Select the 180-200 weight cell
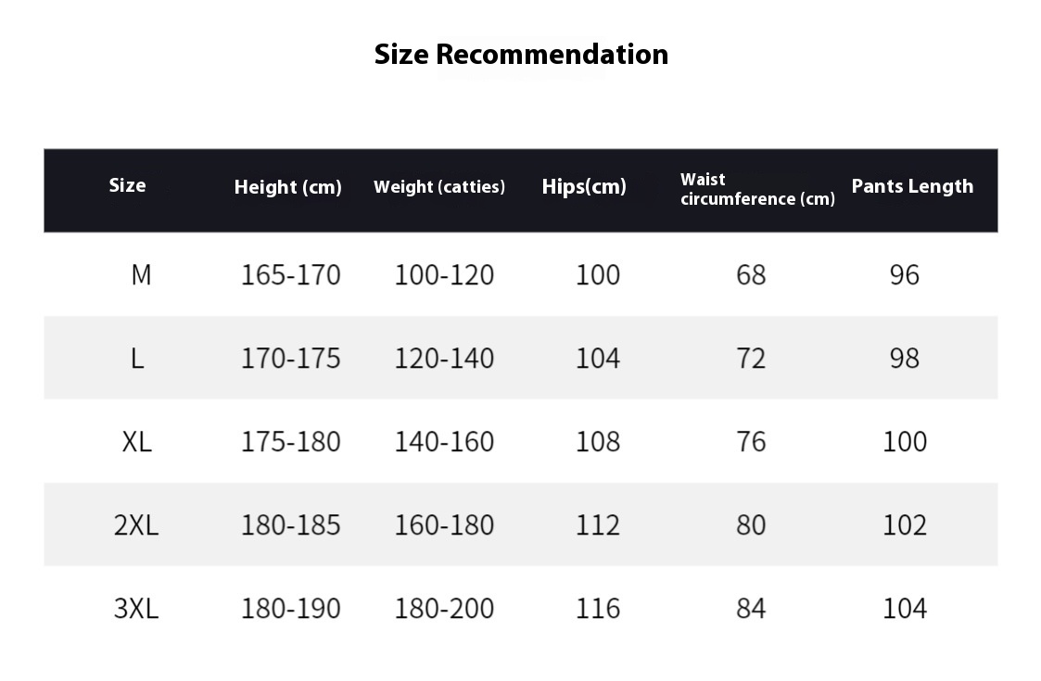1041x681 pixels. (x=444, y=609)
